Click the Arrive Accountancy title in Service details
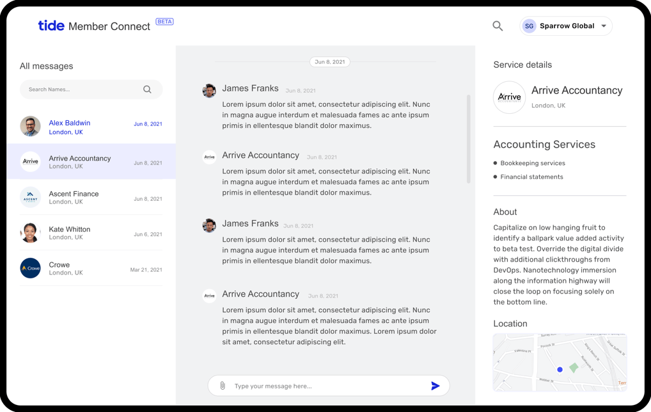This screenshot has height=412, width=651. tap(577, 91)
